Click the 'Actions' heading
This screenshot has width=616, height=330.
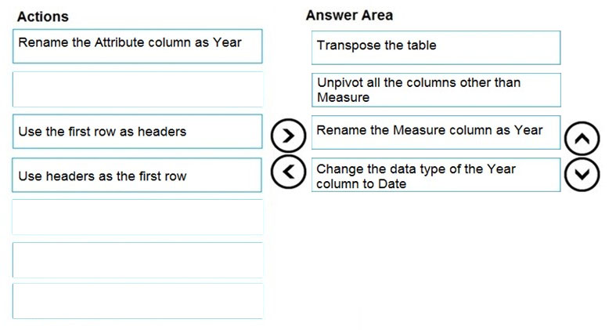coord(42,16)
